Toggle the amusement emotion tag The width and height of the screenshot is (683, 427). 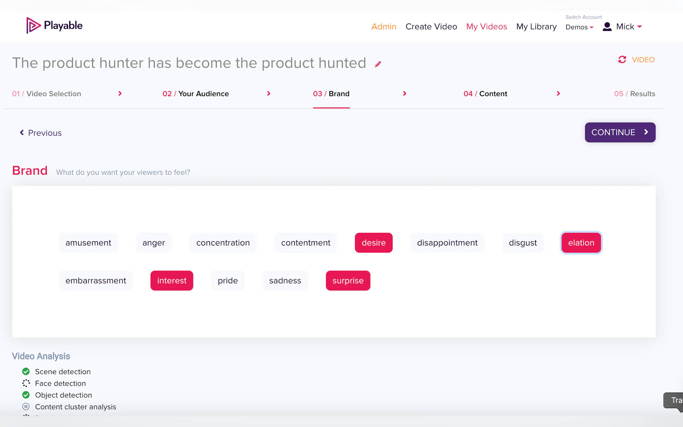88,243
